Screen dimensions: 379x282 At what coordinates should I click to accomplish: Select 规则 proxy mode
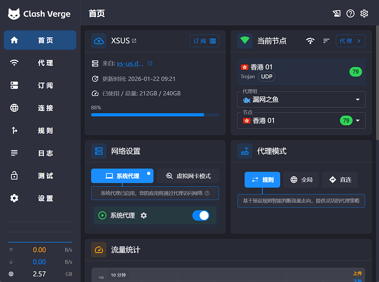pyautogui.click(x=262, y=179)
